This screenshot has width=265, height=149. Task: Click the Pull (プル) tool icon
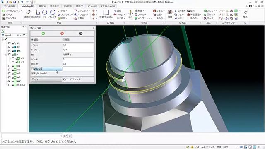coord(130,14)
